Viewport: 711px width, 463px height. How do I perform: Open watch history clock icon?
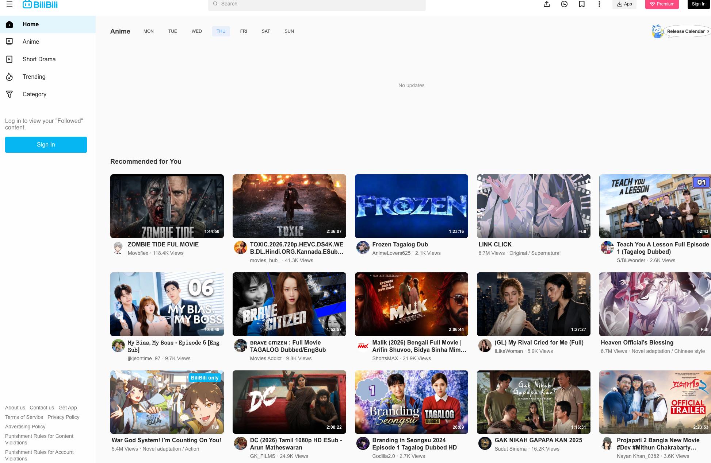tap(564, 4)
